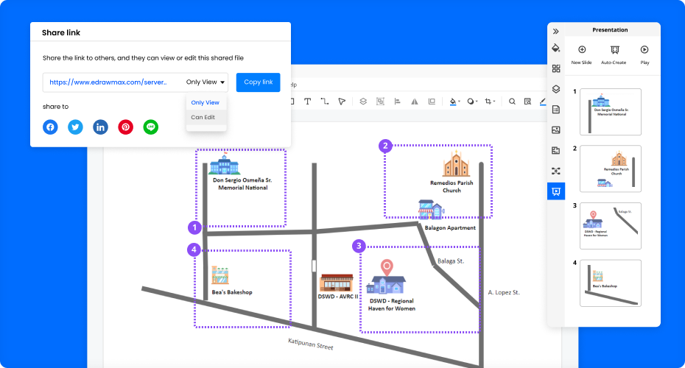The image size is (685, 368).
Task: Share via the Twitter icon
Action: tap(75, 127)
